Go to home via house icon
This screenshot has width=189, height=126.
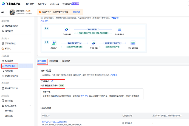click(2, 12)
